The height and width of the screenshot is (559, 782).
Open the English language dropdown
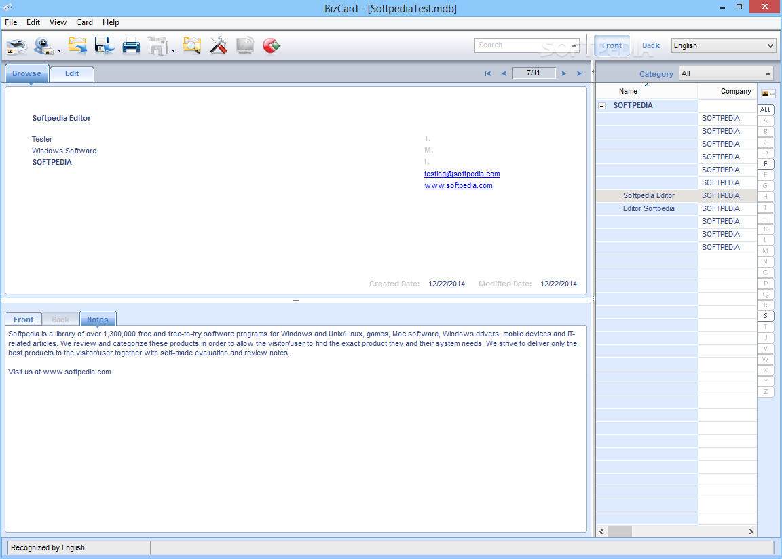[724, 45]
